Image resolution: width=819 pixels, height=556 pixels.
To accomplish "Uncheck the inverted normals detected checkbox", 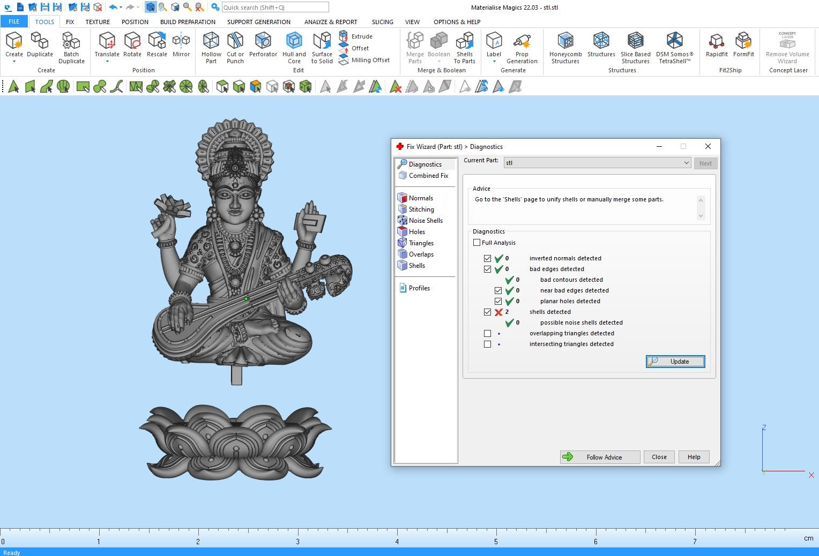I will tap(487, 258).
